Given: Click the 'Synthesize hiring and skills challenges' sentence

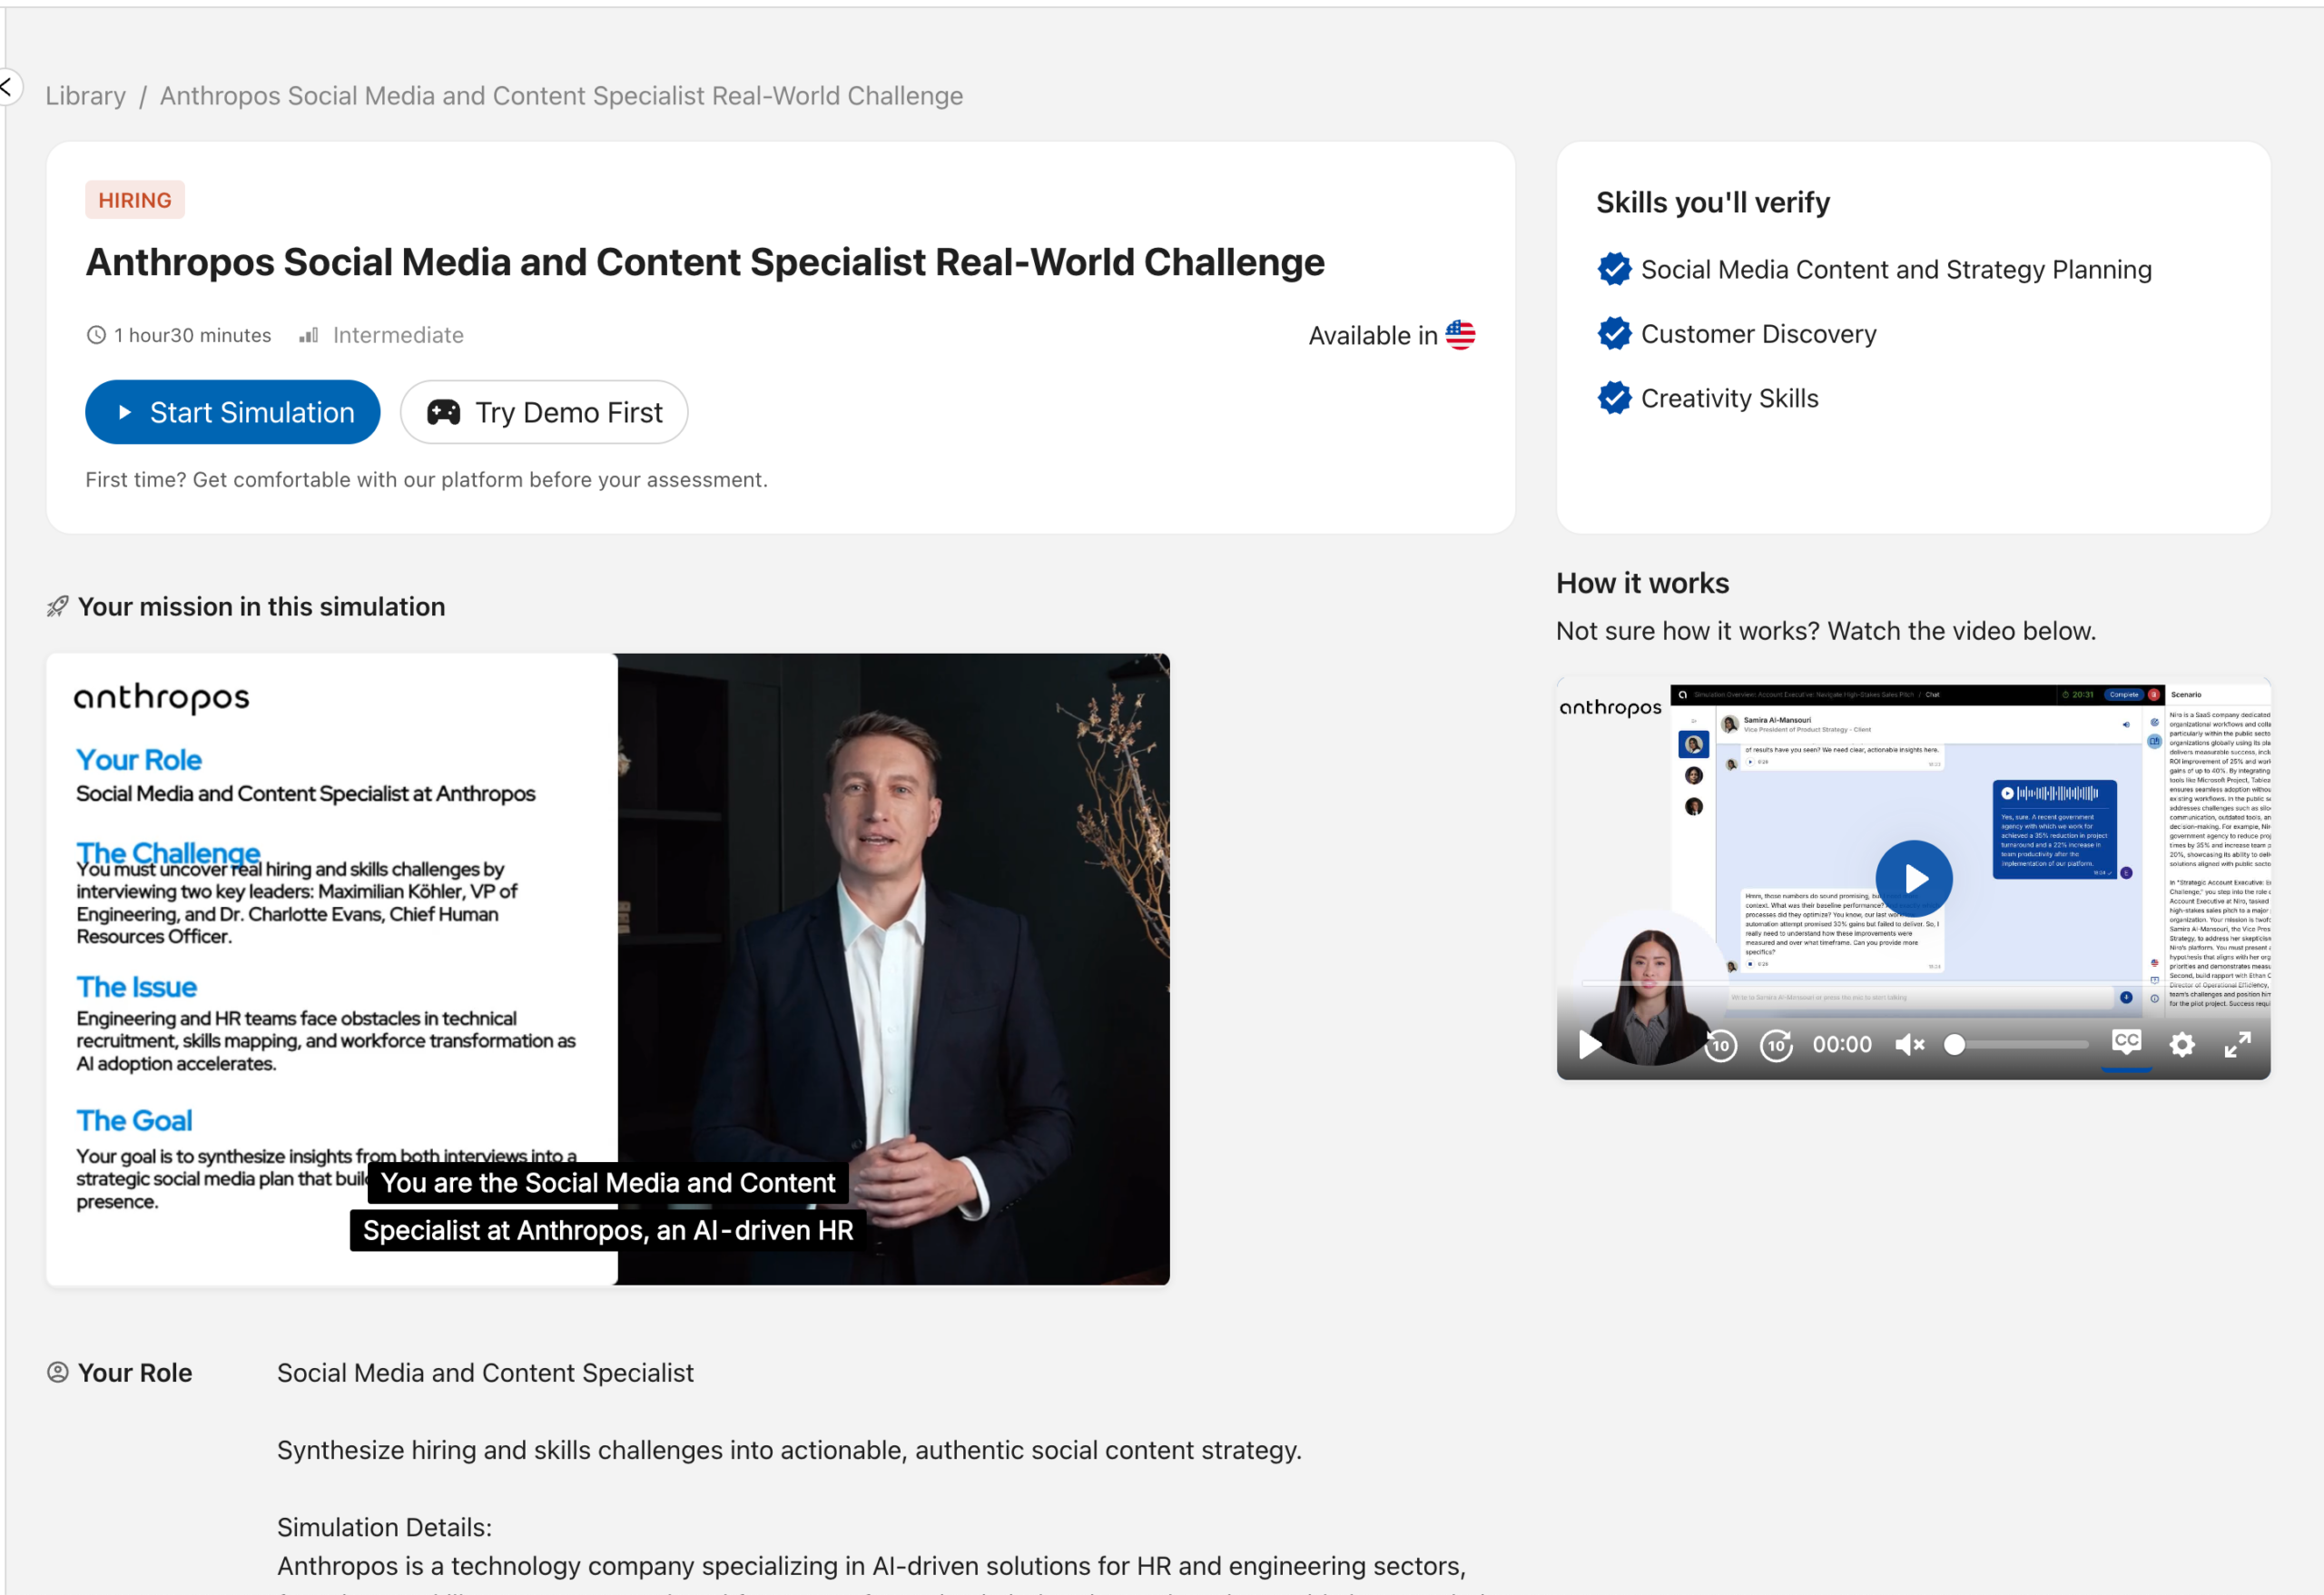Looking at the screenshot, I should pyautogui.click(x=789, y=1450).
